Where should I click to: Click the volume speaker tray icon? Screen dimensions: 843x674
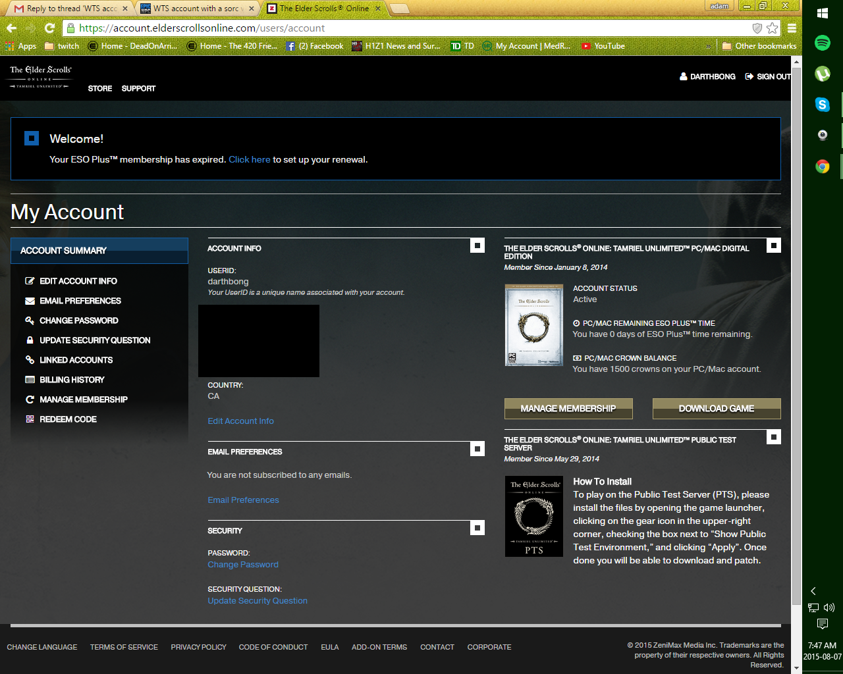click(829, 608)
